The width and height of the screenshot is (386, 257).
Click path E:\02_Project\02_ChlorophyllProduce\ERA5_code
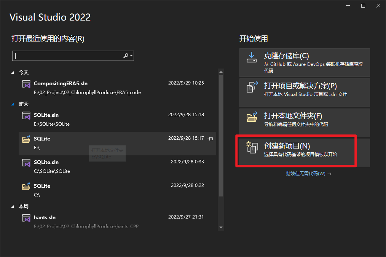click(88, 93)
